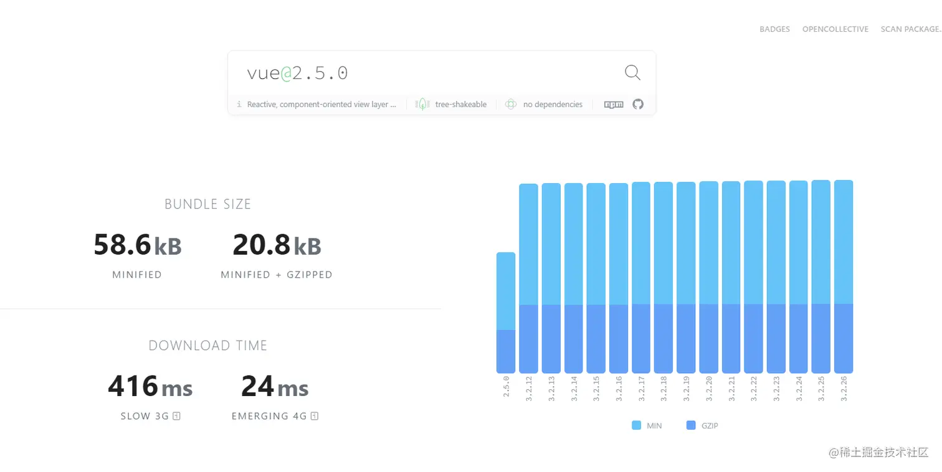Select the 3.2.26 version bar
This screenshot has width=942, height=472.
click(x=844, y=276)
